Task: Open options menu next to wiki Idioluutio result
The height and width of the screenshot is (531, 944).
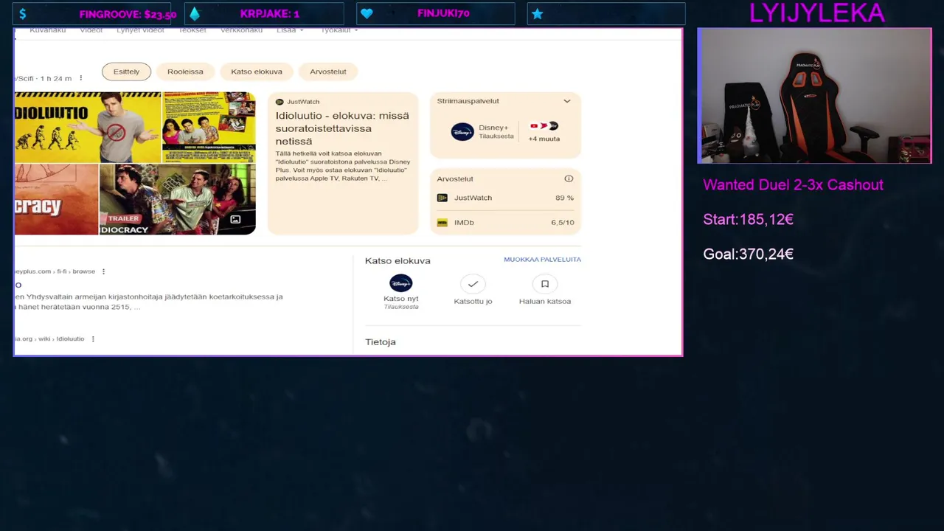Action: [x=93, y=339]
